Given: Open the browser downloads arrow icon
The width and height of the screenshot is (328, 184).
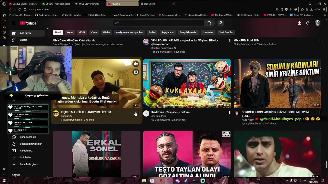Looking at the screenshot, I should 311,9.
